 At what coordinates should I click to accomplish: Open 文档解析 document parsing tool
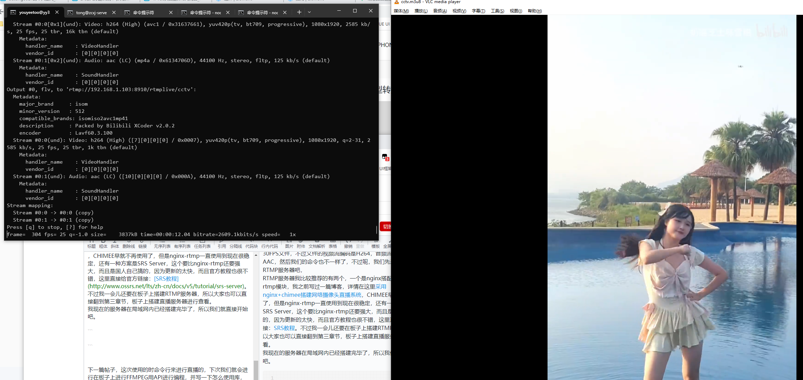click(x=317, y=244)
